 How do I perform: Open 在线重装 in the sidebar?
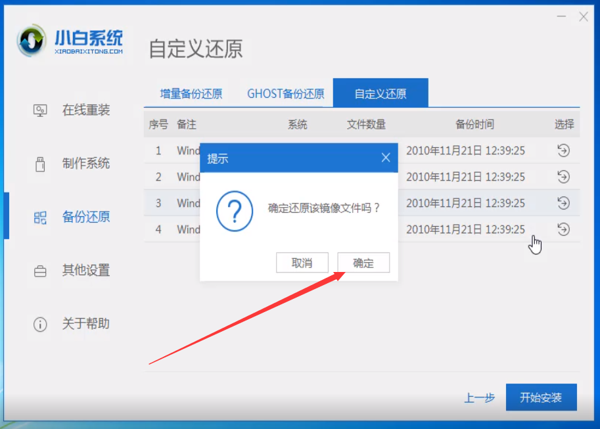[72, 110]
